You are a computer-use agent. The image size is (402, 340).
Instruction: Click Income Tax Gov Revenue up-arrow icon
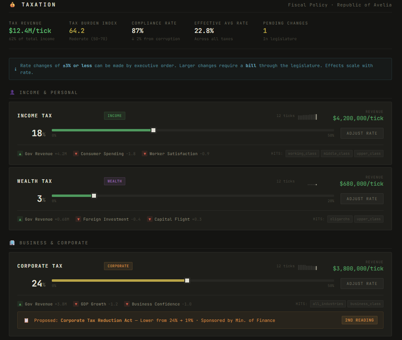tap(20, 154)
